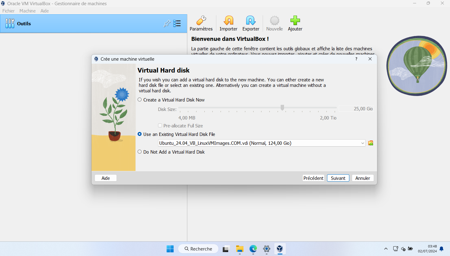
Task: Open the Outils list menu icon
Action: (177, 23)
